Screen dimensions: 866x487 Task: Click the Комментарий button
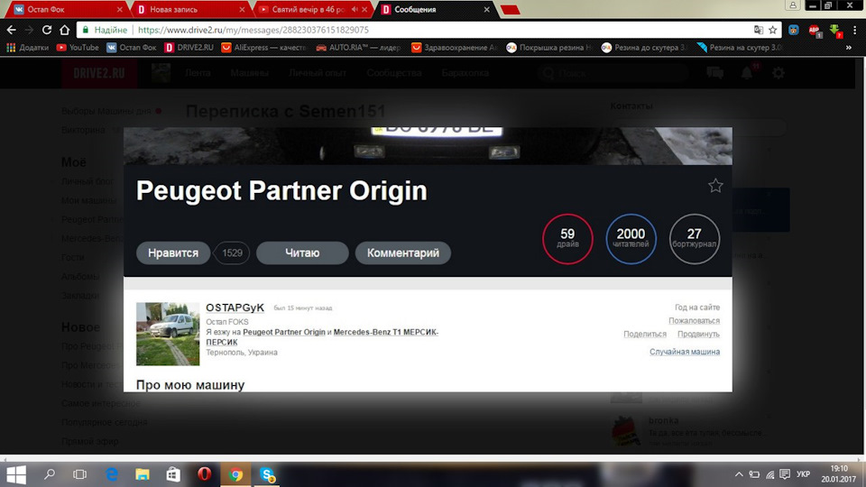coord(402,253)
